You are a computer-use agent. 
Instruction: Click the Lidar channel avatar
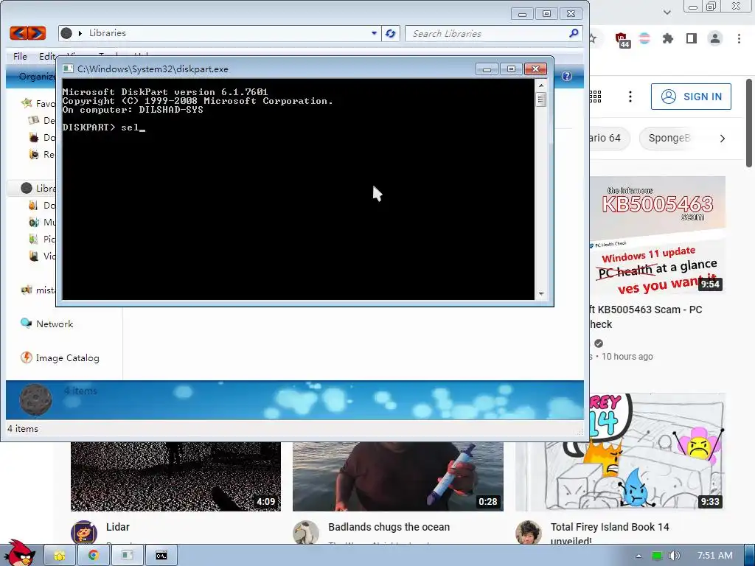pyautogui.click(x=84, y=532)
